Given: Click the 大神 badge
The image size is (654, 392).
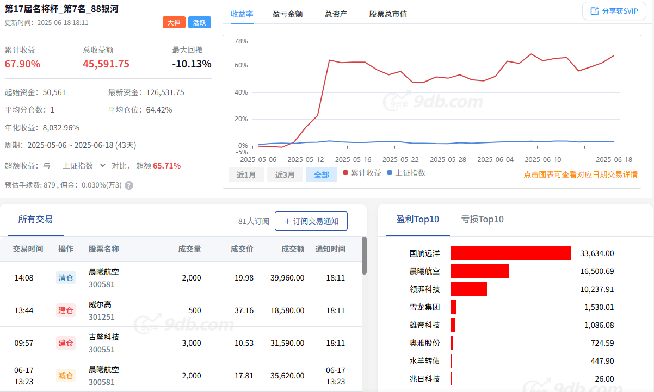Looking at the screenshot, I should click(x=174, y=23).
